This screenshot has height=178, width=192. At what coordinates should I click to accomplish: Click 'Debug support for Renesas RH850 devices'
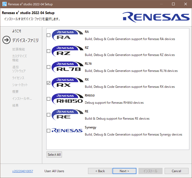pyautogui.click(x=114, y=103)
